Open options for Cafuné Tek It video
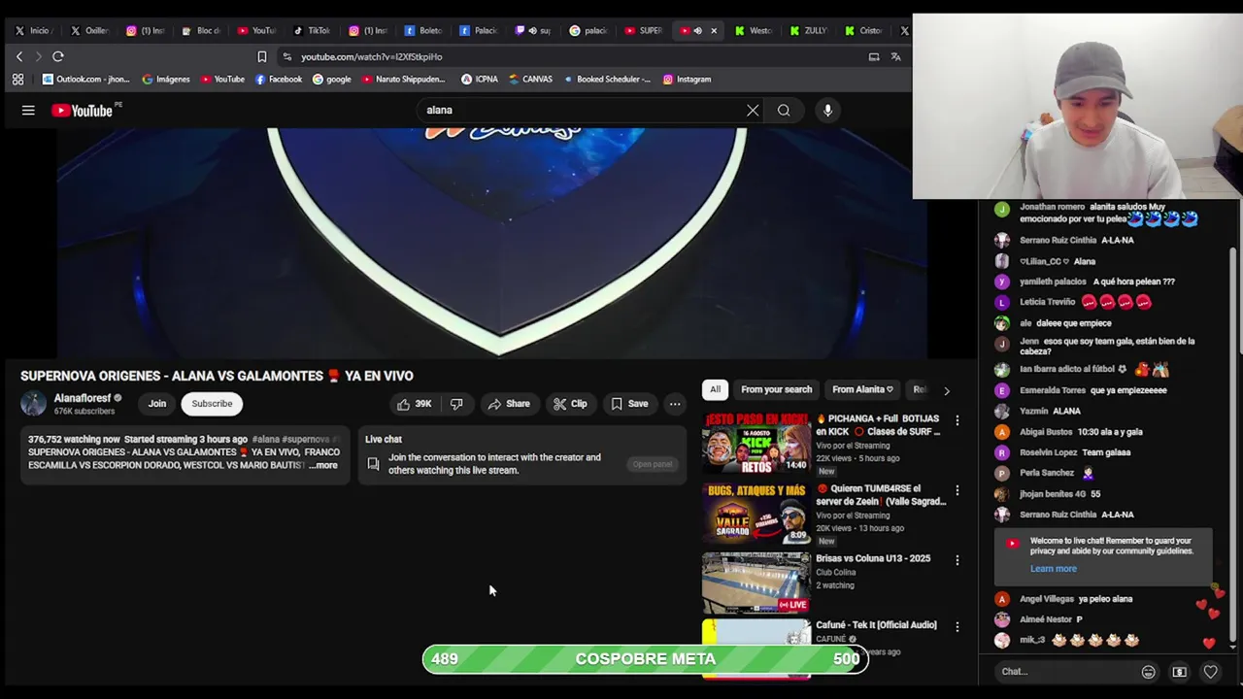The image size is (1243, 699). coord(957,627)
